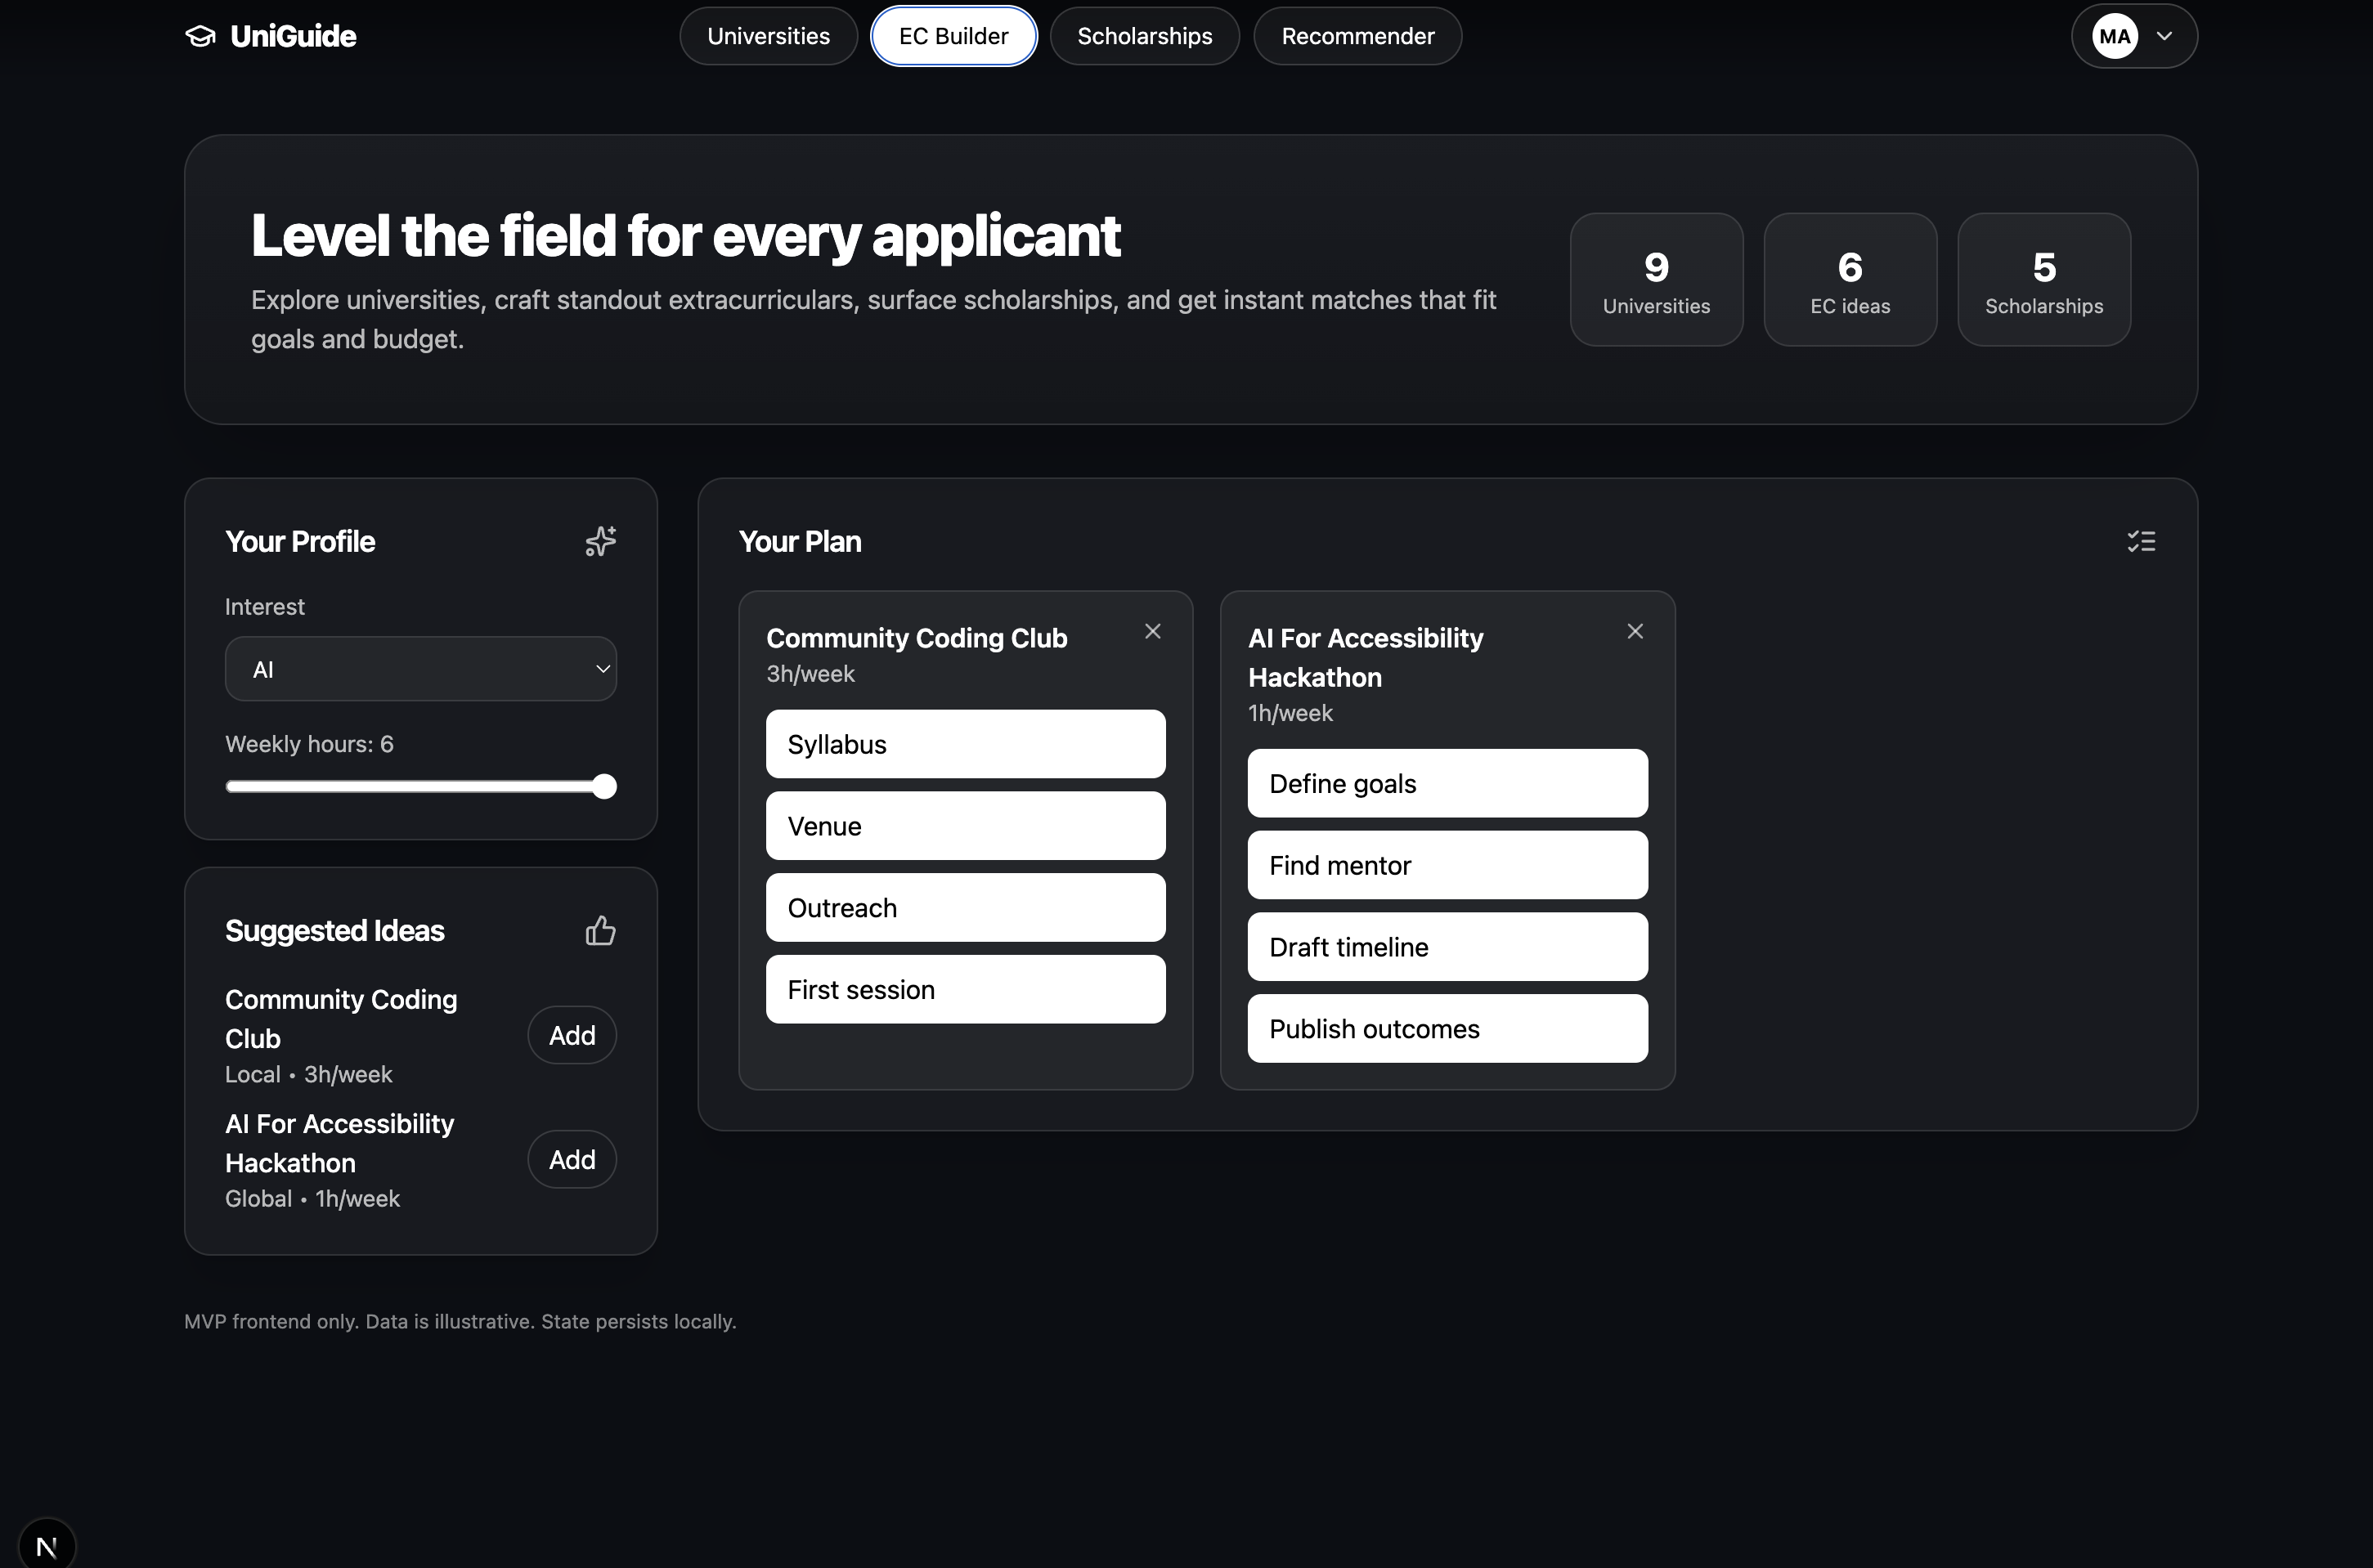Remove Community Coding Club from plan
The image size is (2373, 1568).
(1152, 631)
